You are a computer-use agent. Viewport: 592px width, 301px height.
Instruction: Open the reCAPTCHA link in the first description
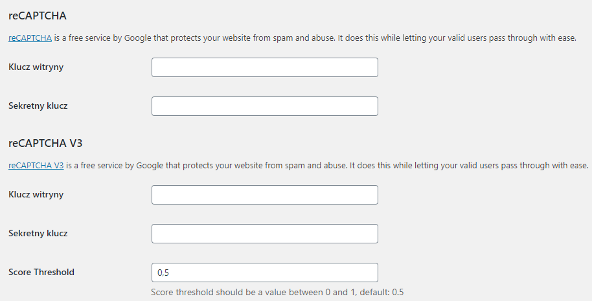point(30,38)
